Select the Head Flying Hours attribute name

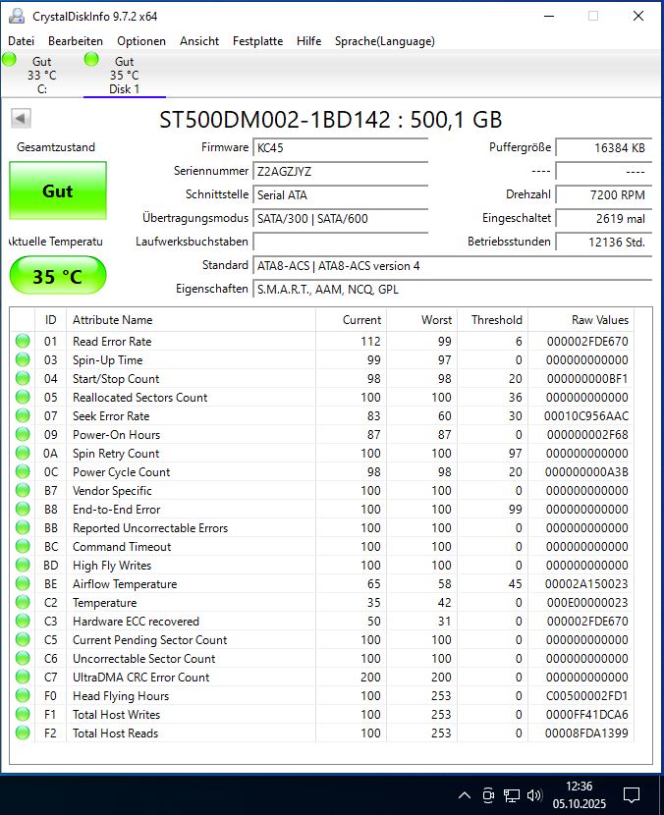[x=121, y=695]
